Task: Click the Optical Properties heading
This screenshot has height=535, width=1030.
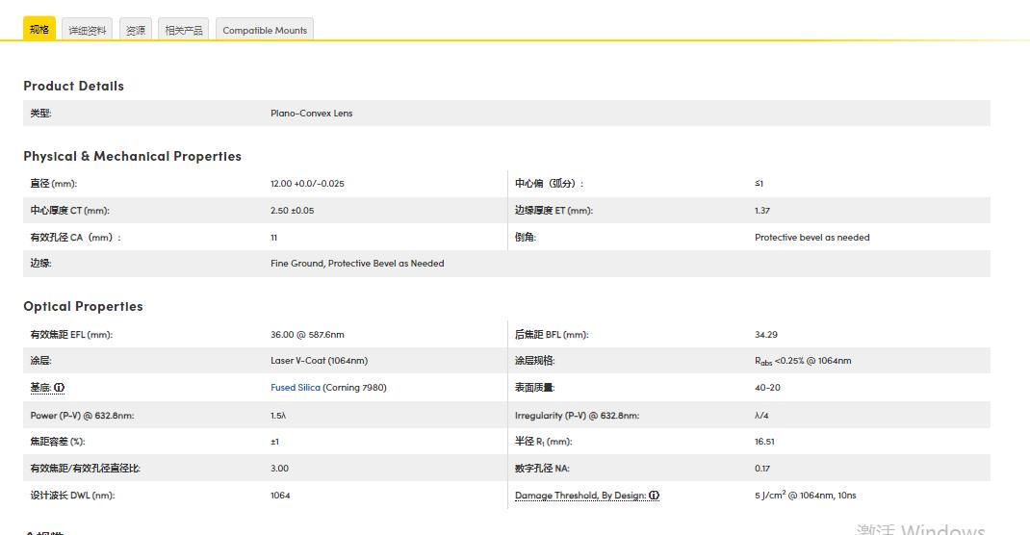Action: (x=83, y=306)
